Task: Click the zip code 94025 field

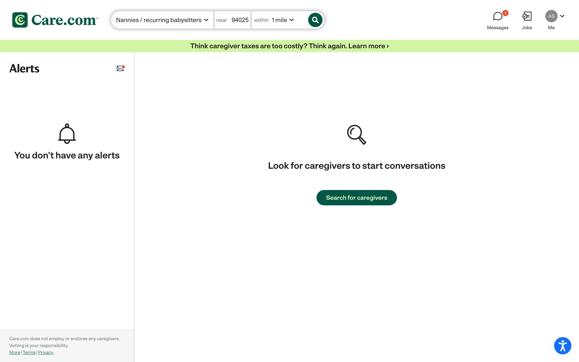Action: (240, 20)
